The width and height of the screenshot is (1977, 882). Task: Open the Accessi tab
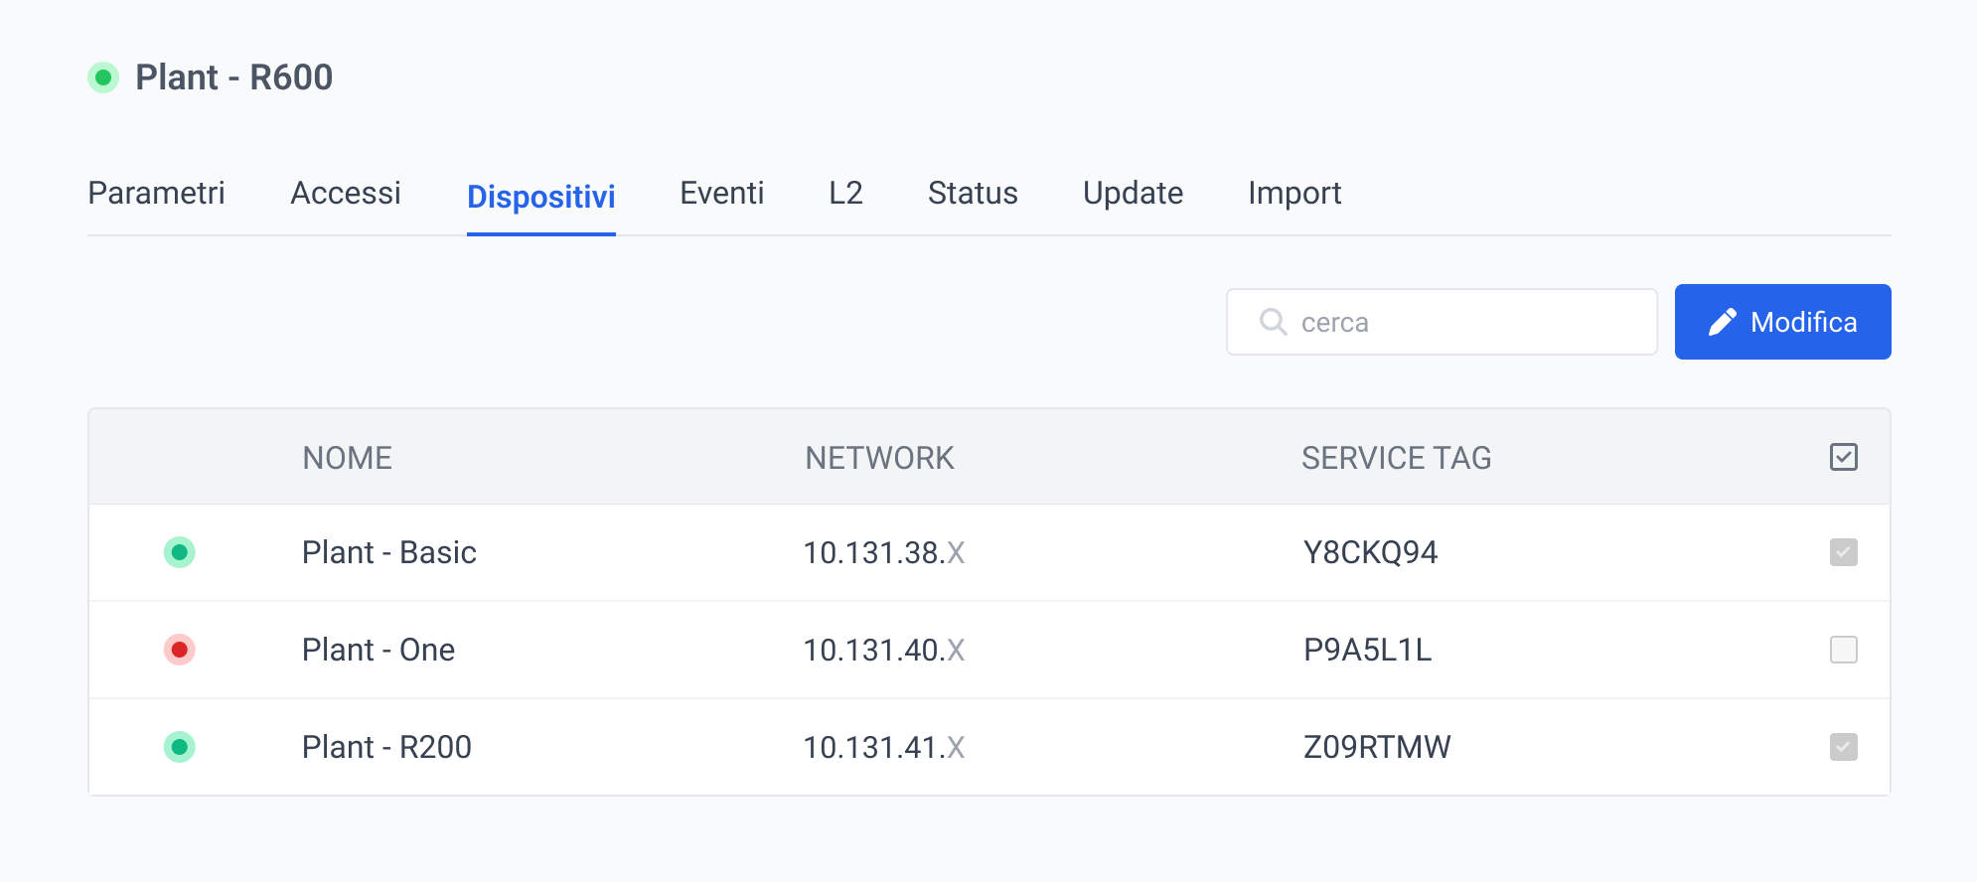[346, 193]
